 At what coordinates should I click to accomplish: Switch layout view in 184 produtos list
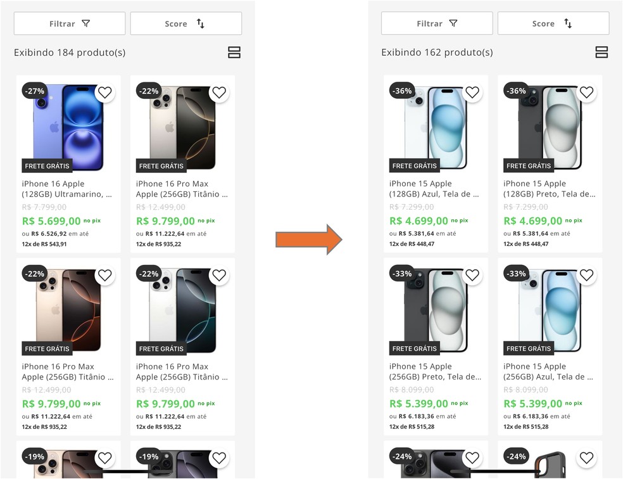[x=234, y=53]
